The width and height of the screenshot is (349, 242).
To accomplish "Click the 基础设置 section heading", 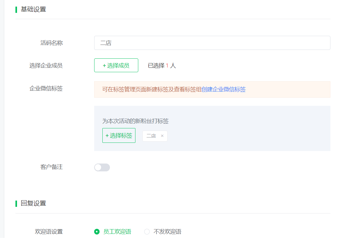I will tap(33, 9).
